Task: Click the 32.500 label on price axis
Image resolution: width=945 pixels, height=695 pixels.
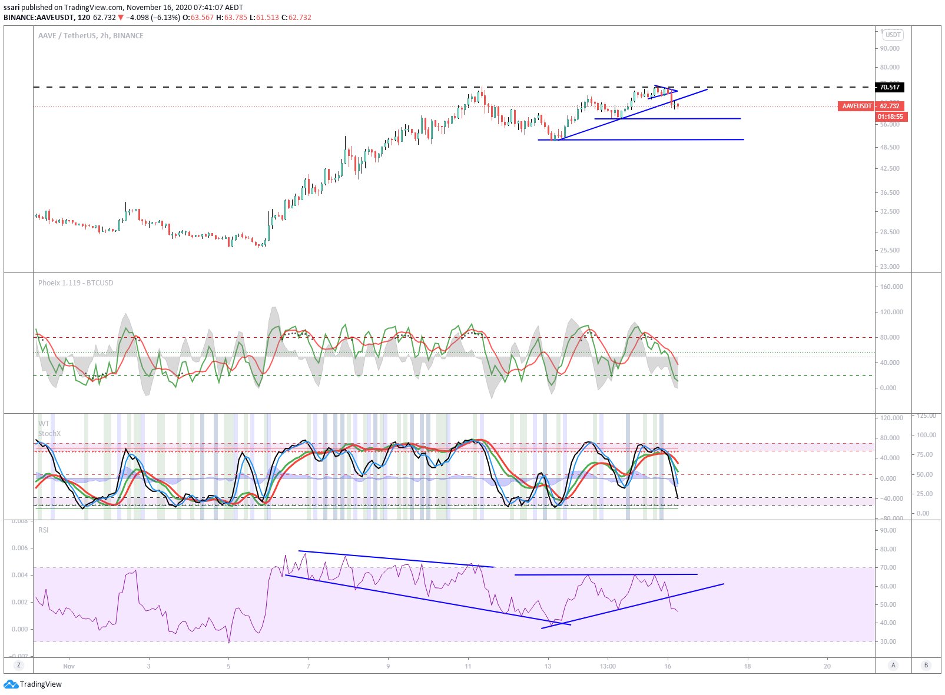Action: coord(890,211)
